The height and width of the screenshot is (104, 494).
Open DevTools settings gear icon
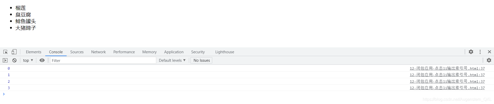pos(471,52)
